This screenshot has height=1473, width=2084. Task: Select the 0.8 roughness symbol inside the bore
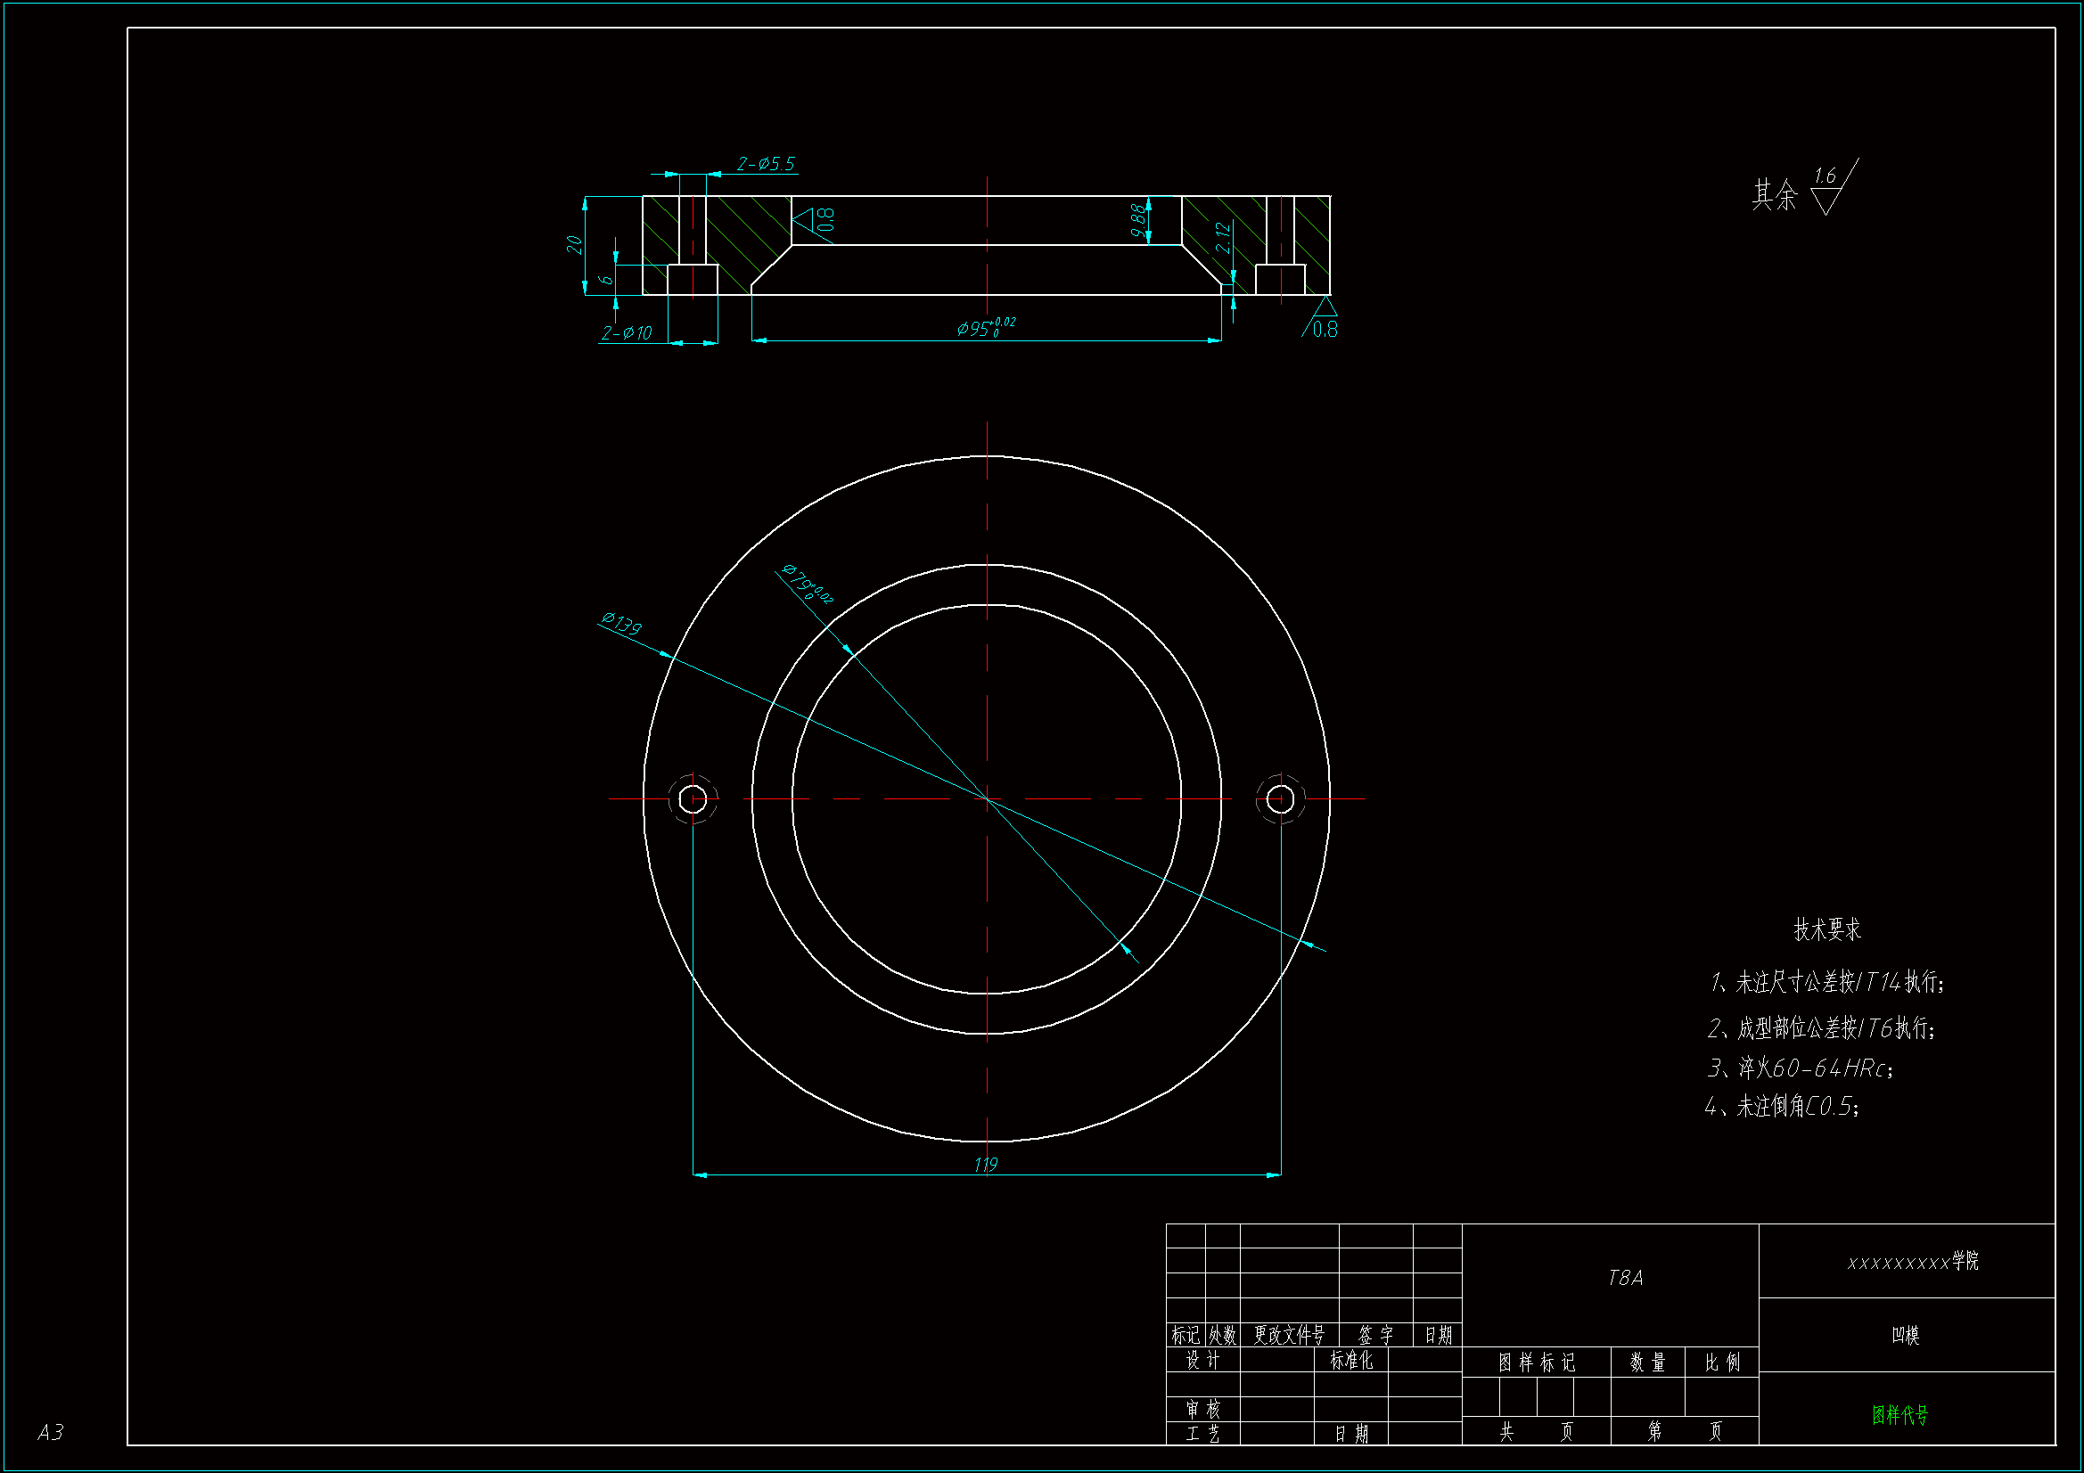814,219
